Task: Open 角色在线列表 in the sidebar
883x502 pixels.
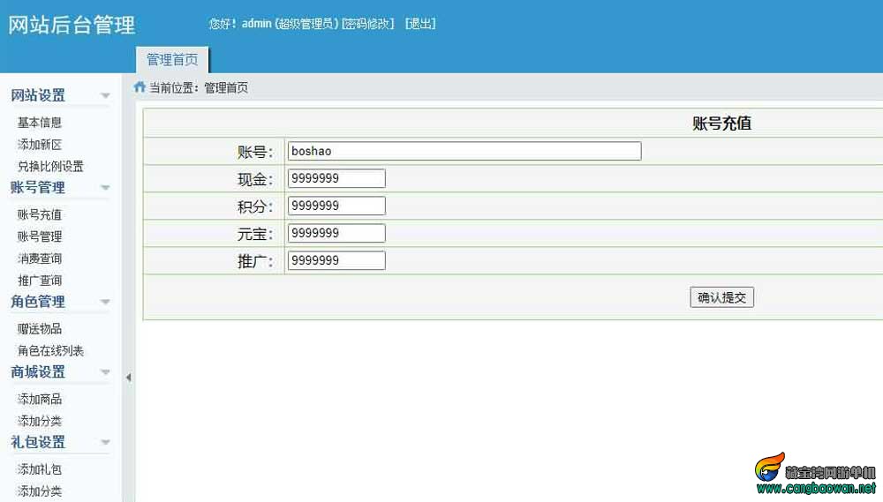Action: coord(50,350)
